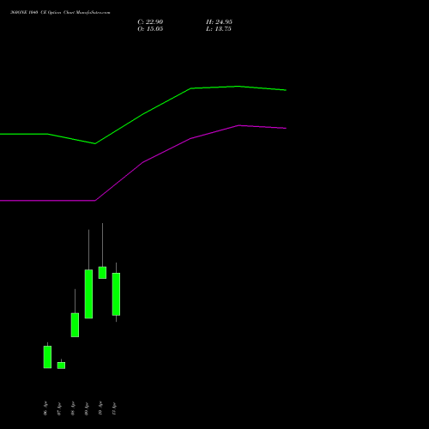Image resolution: width=429 pixels, height=429 pixels.
Task: Select the open value "O: 15.05"
Action: [150, 29]
